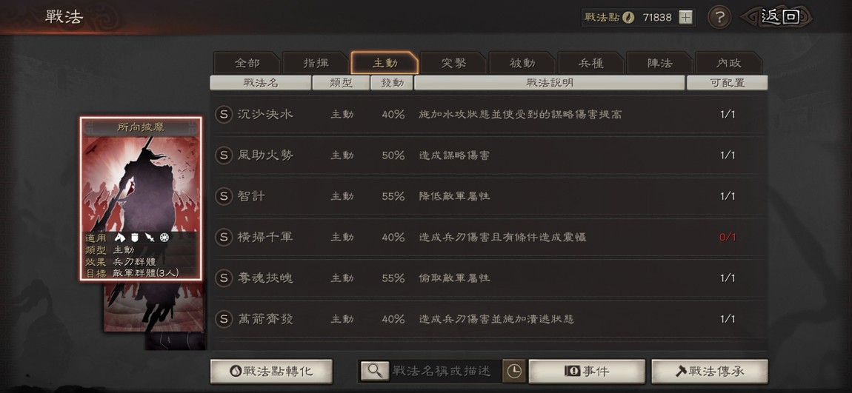The image size is (852, 393).
Task: Click the shield troop icon on card
Action: (135, 238)
